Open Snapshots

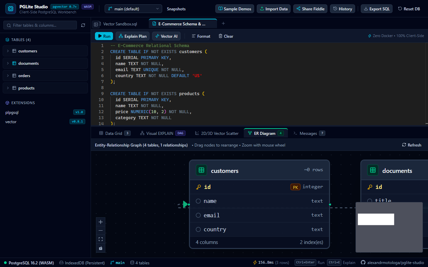[x=176, y=9]
